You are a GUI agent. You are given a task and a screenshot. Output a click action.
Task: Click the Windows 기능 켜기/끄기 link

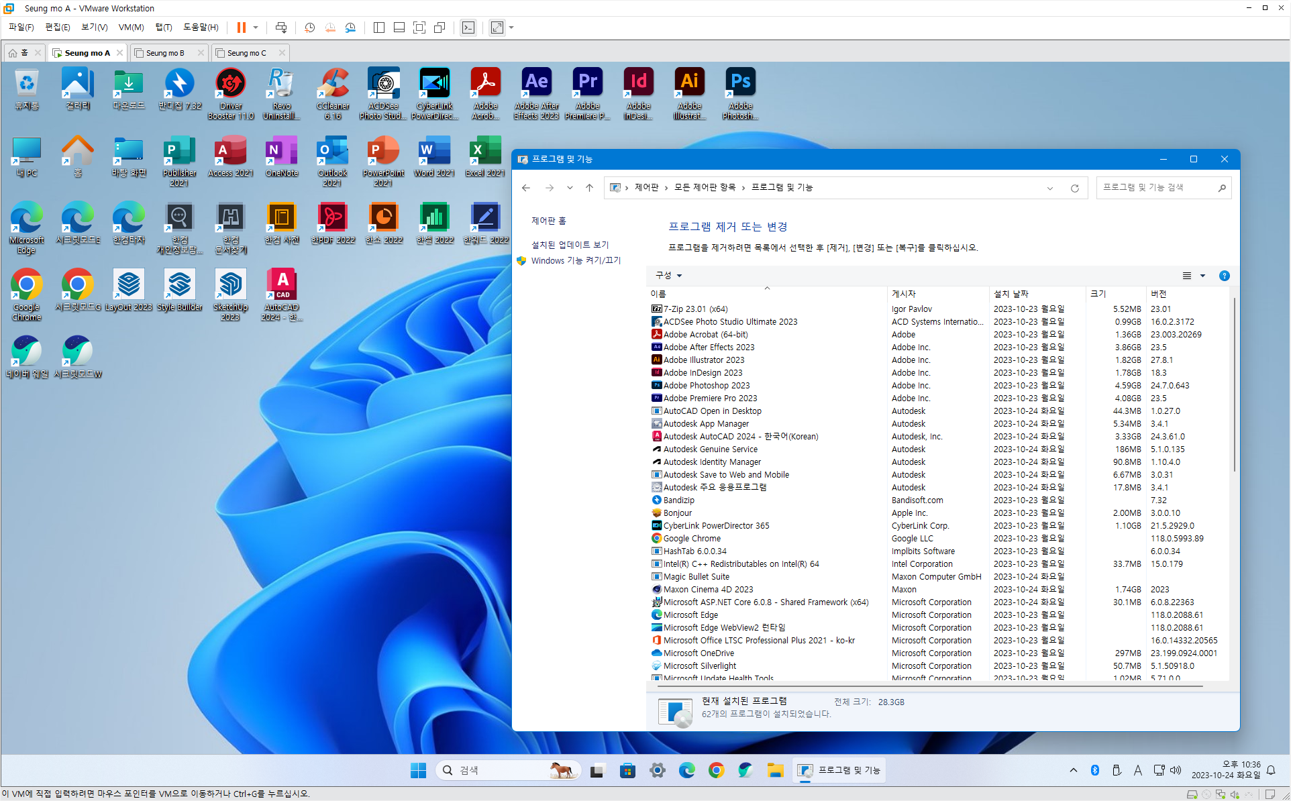click(x=576, y=260)
